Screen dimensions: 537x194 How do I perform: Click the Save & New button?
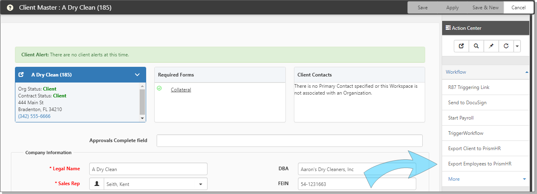(485, 8)
